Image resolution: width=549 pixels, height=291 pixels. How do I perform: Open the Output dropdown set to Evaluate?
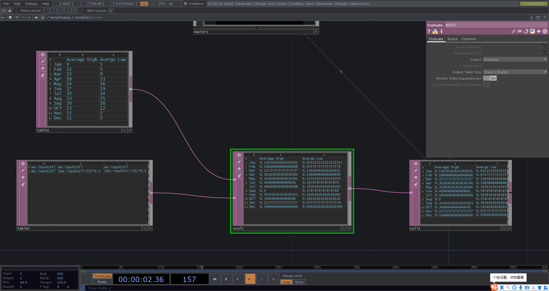[515, 59]
